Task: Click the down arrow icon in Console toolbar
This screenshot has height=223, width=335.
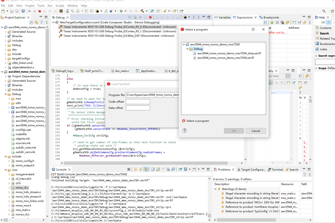Action: pos(136,169)
